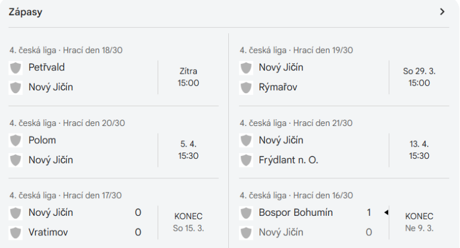460x248 pixels.
Task: Click Petřvald team shield icon
Action: pyautogui.click(x=16, y=68)
